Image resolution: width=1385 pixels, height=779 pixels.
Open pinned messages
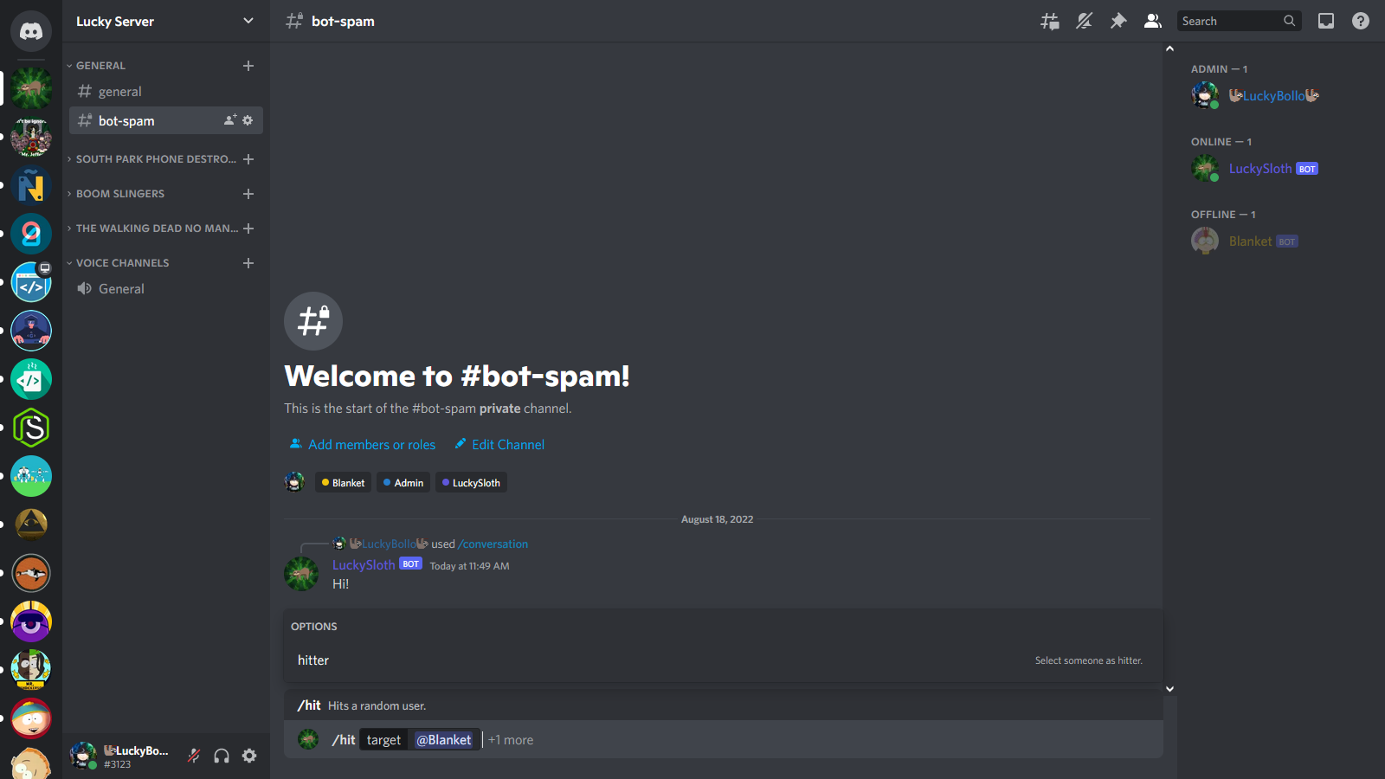point(1118,21)
